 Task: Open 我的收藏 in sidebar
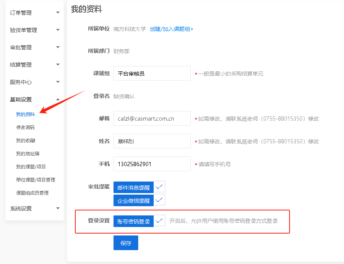[25, 141]
